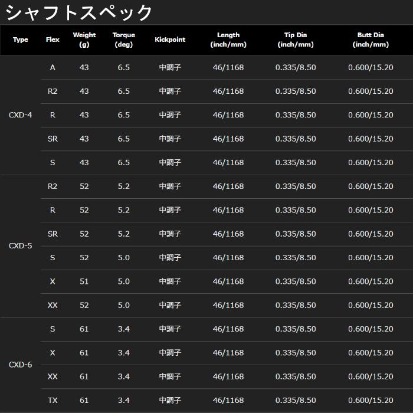Screen dimensions: 413x413
Task: Click length 46/1168 in the A row
Action: 228,67
